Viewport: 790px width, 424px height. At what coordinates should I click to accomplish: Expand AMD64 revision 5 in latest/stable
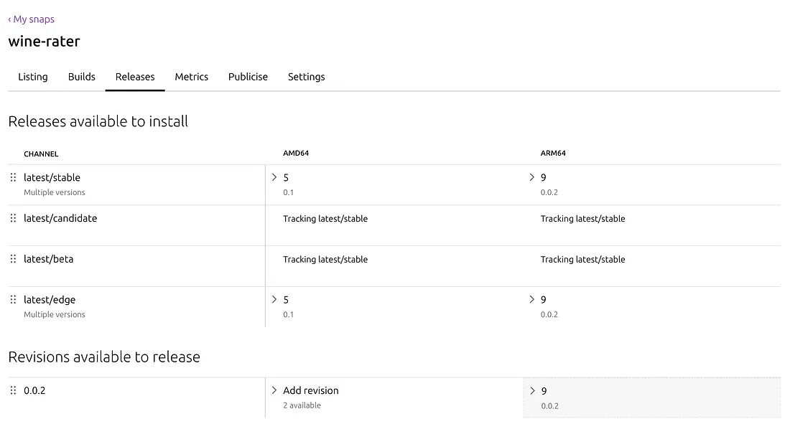(x=274, y=177)
